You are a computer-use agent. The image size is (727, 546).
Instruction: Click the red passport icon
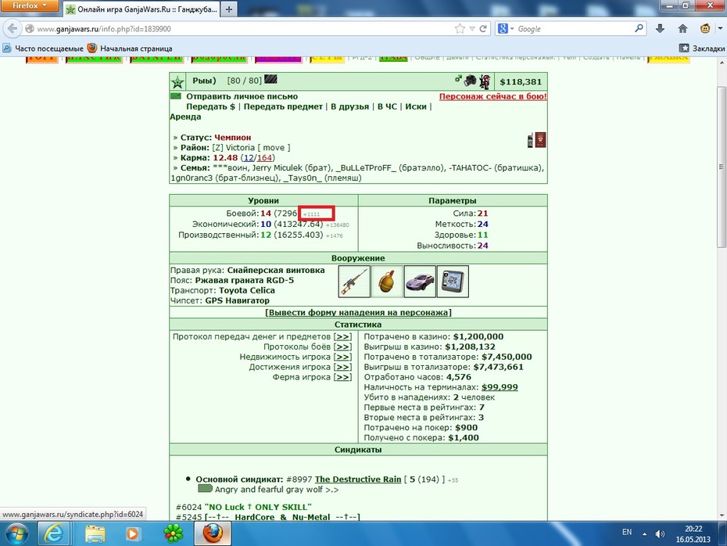pyautogui.click(x=539, y=140)
